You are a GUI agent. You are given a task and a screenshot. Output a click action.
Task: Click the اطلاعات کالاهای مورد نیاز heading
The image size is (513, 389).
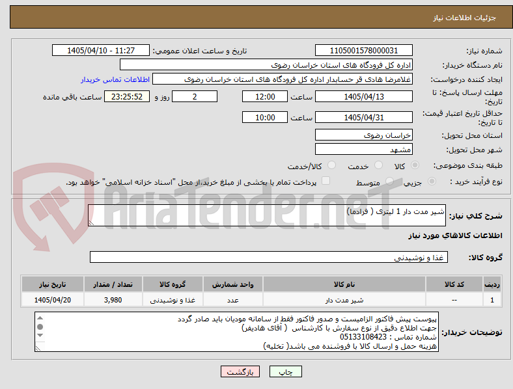(455, 235)
